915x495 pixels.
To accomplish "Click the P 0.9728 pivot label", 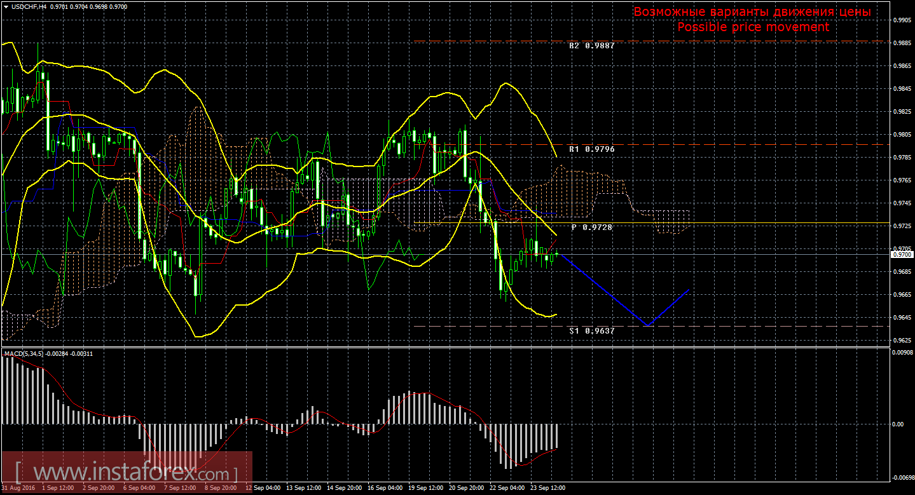I will click(x=591, y=227).
